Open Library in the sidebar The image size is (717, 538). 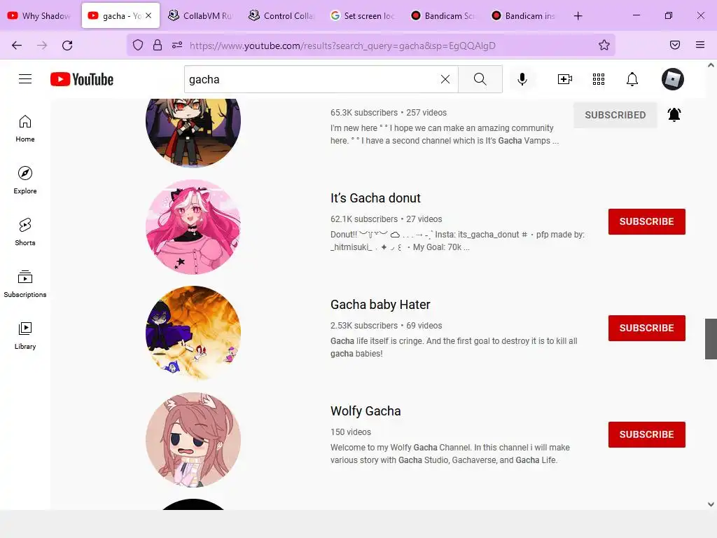coord(25,336)
